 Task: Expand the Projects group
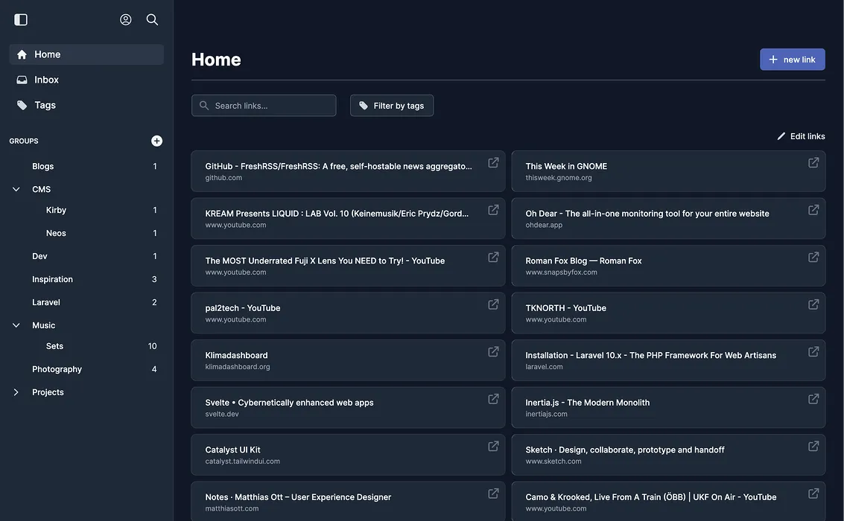click(x=16, y=392)
